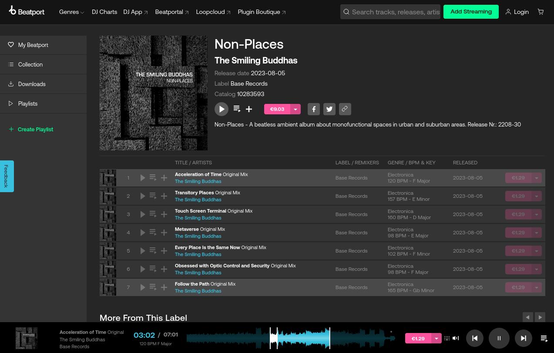Image resolution: width=554 pixels, height=353 pixels.
Task: Open DJ Charts page
Action: 104,12
